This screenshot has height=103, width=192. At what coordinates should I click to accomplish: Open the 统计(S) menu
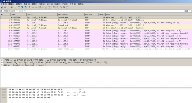point(50,4)
